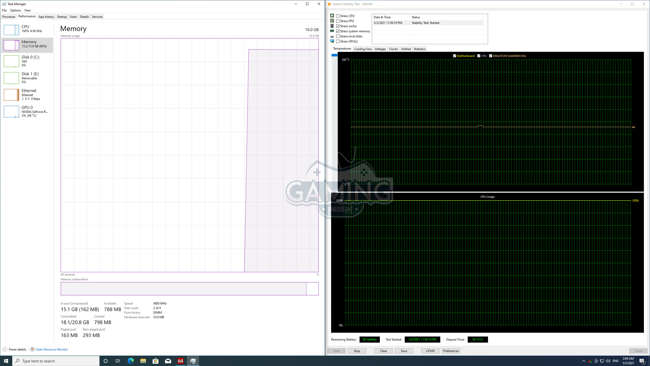Image resolution: width=650 pixels, height=366 pixels.
Task: Click the Task View taskbar icon
Action: (118, 361)
